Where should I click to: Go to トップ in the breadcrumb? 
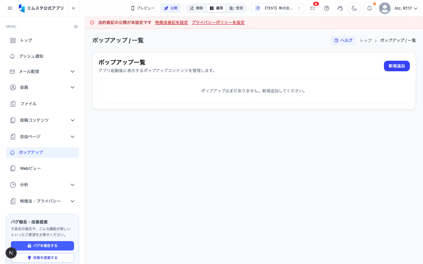pyautogui.click(x=366, y=40)
